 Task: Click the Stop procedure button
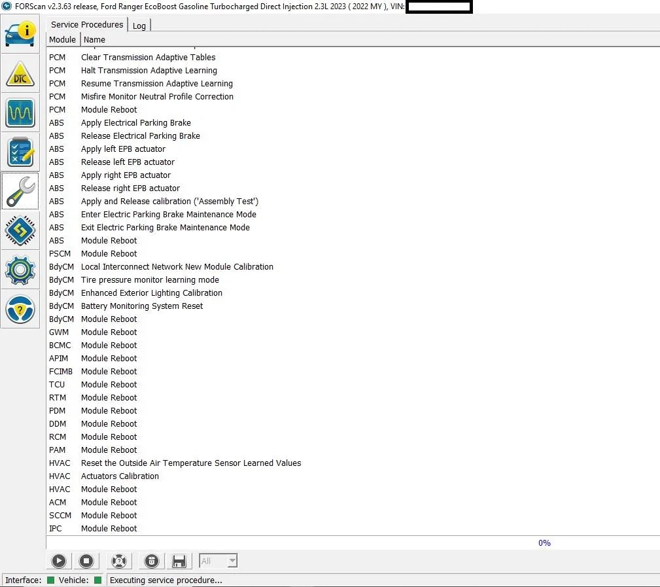point(86,561)
